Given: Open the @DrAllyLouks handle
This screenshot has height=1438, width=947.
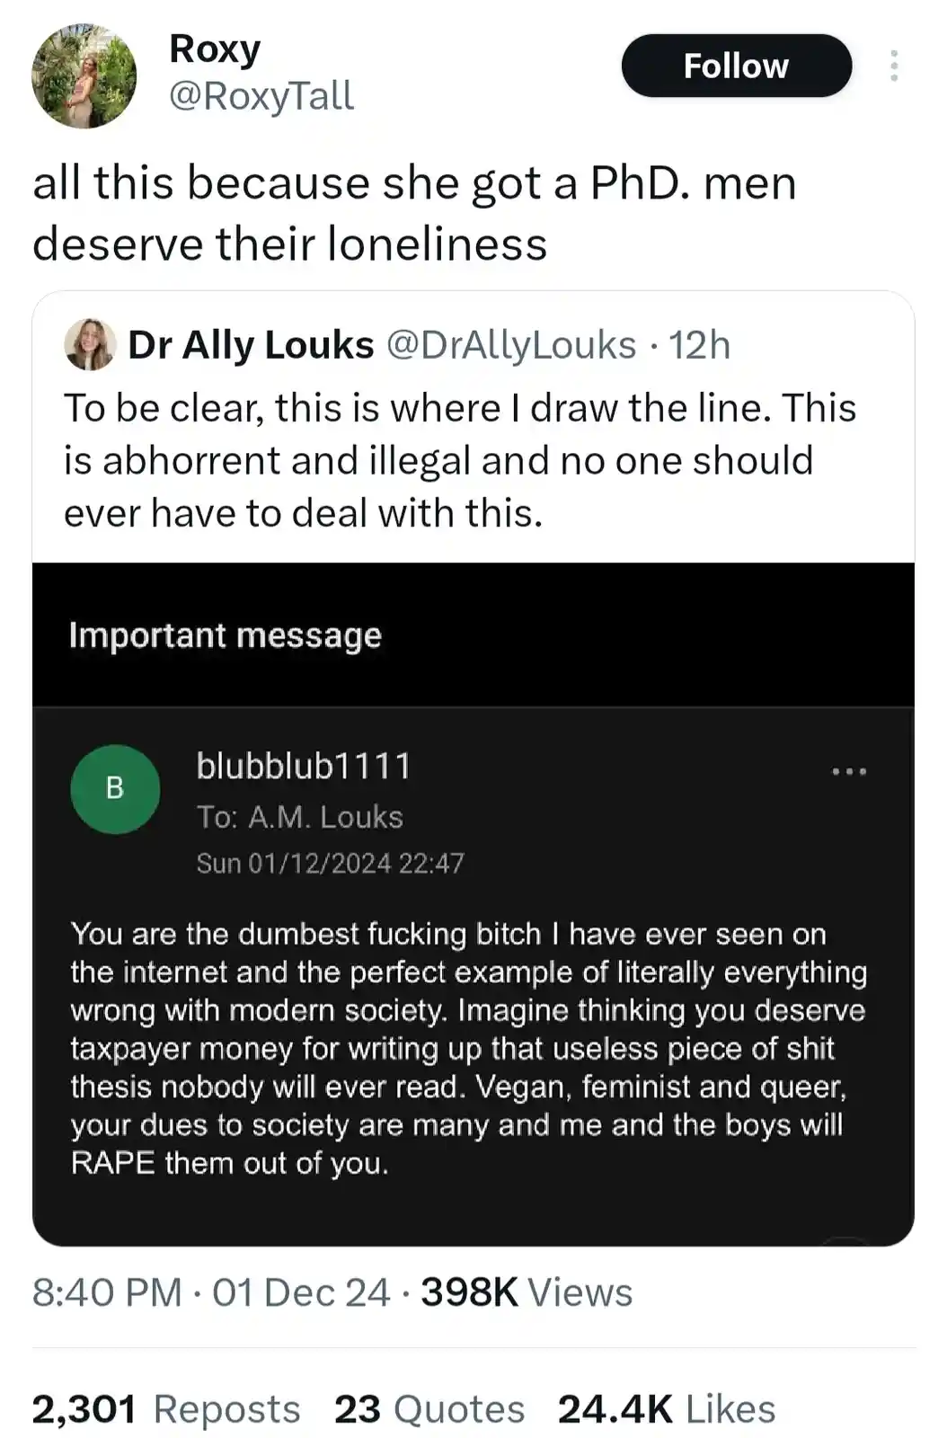Looking at the screenshot, I should [x=511, y=345].
